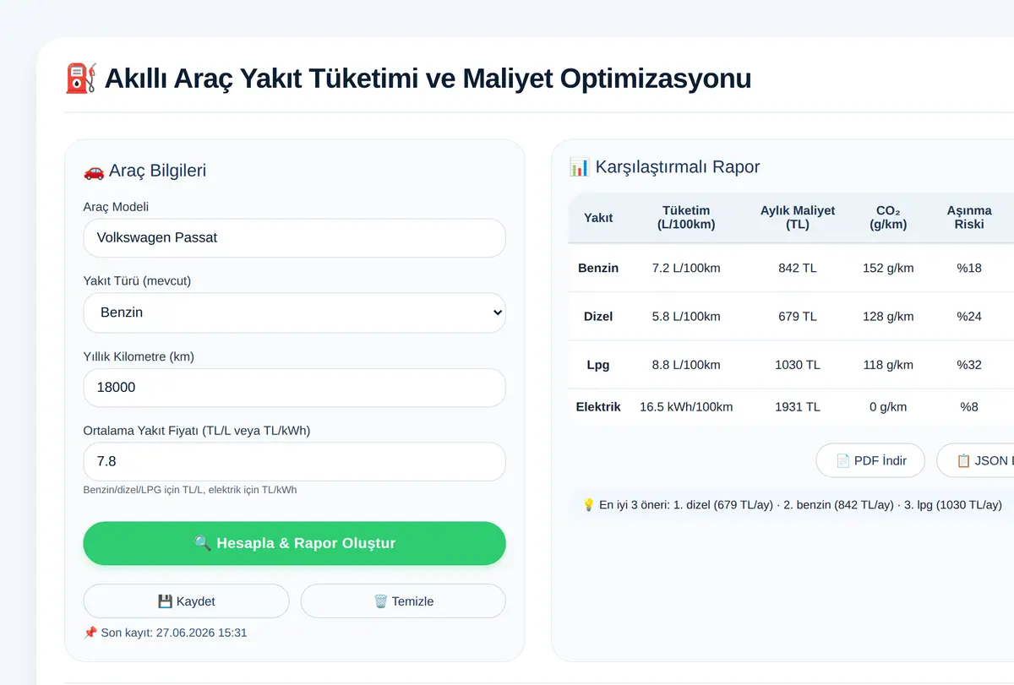1014x685 pixels.
Task: Click the 128 g/km emission cell
Action: click(x=888, y=317)
